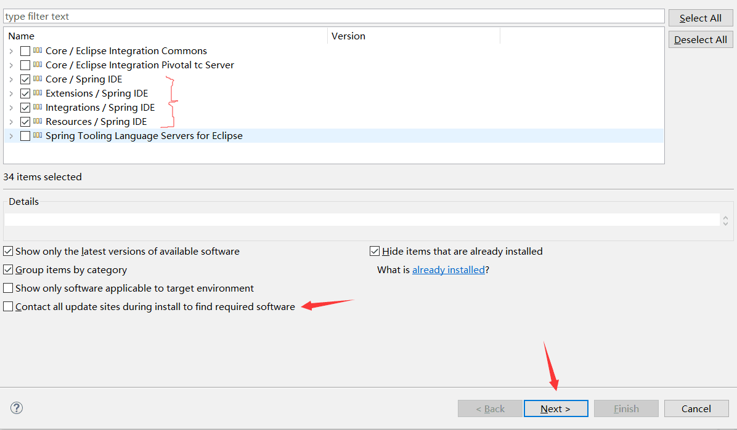Uncheck the Core / Spring IDE checkbox
This screenshot has width=737, height=430.
coord(25,79)
